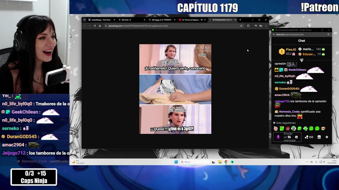Insert the first pink pig emote

276,129
